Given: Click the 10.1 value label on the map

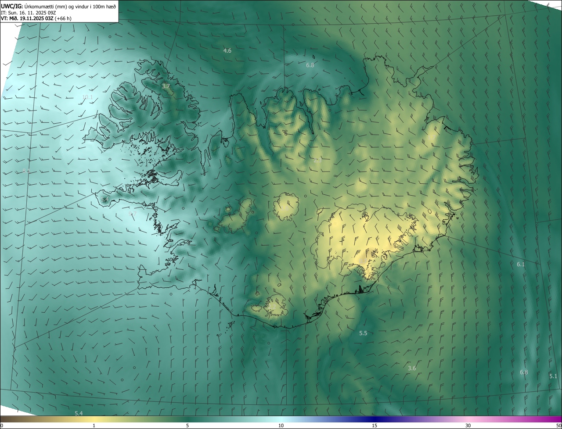Looking at the screenshot, I should (x=87, y=97).
